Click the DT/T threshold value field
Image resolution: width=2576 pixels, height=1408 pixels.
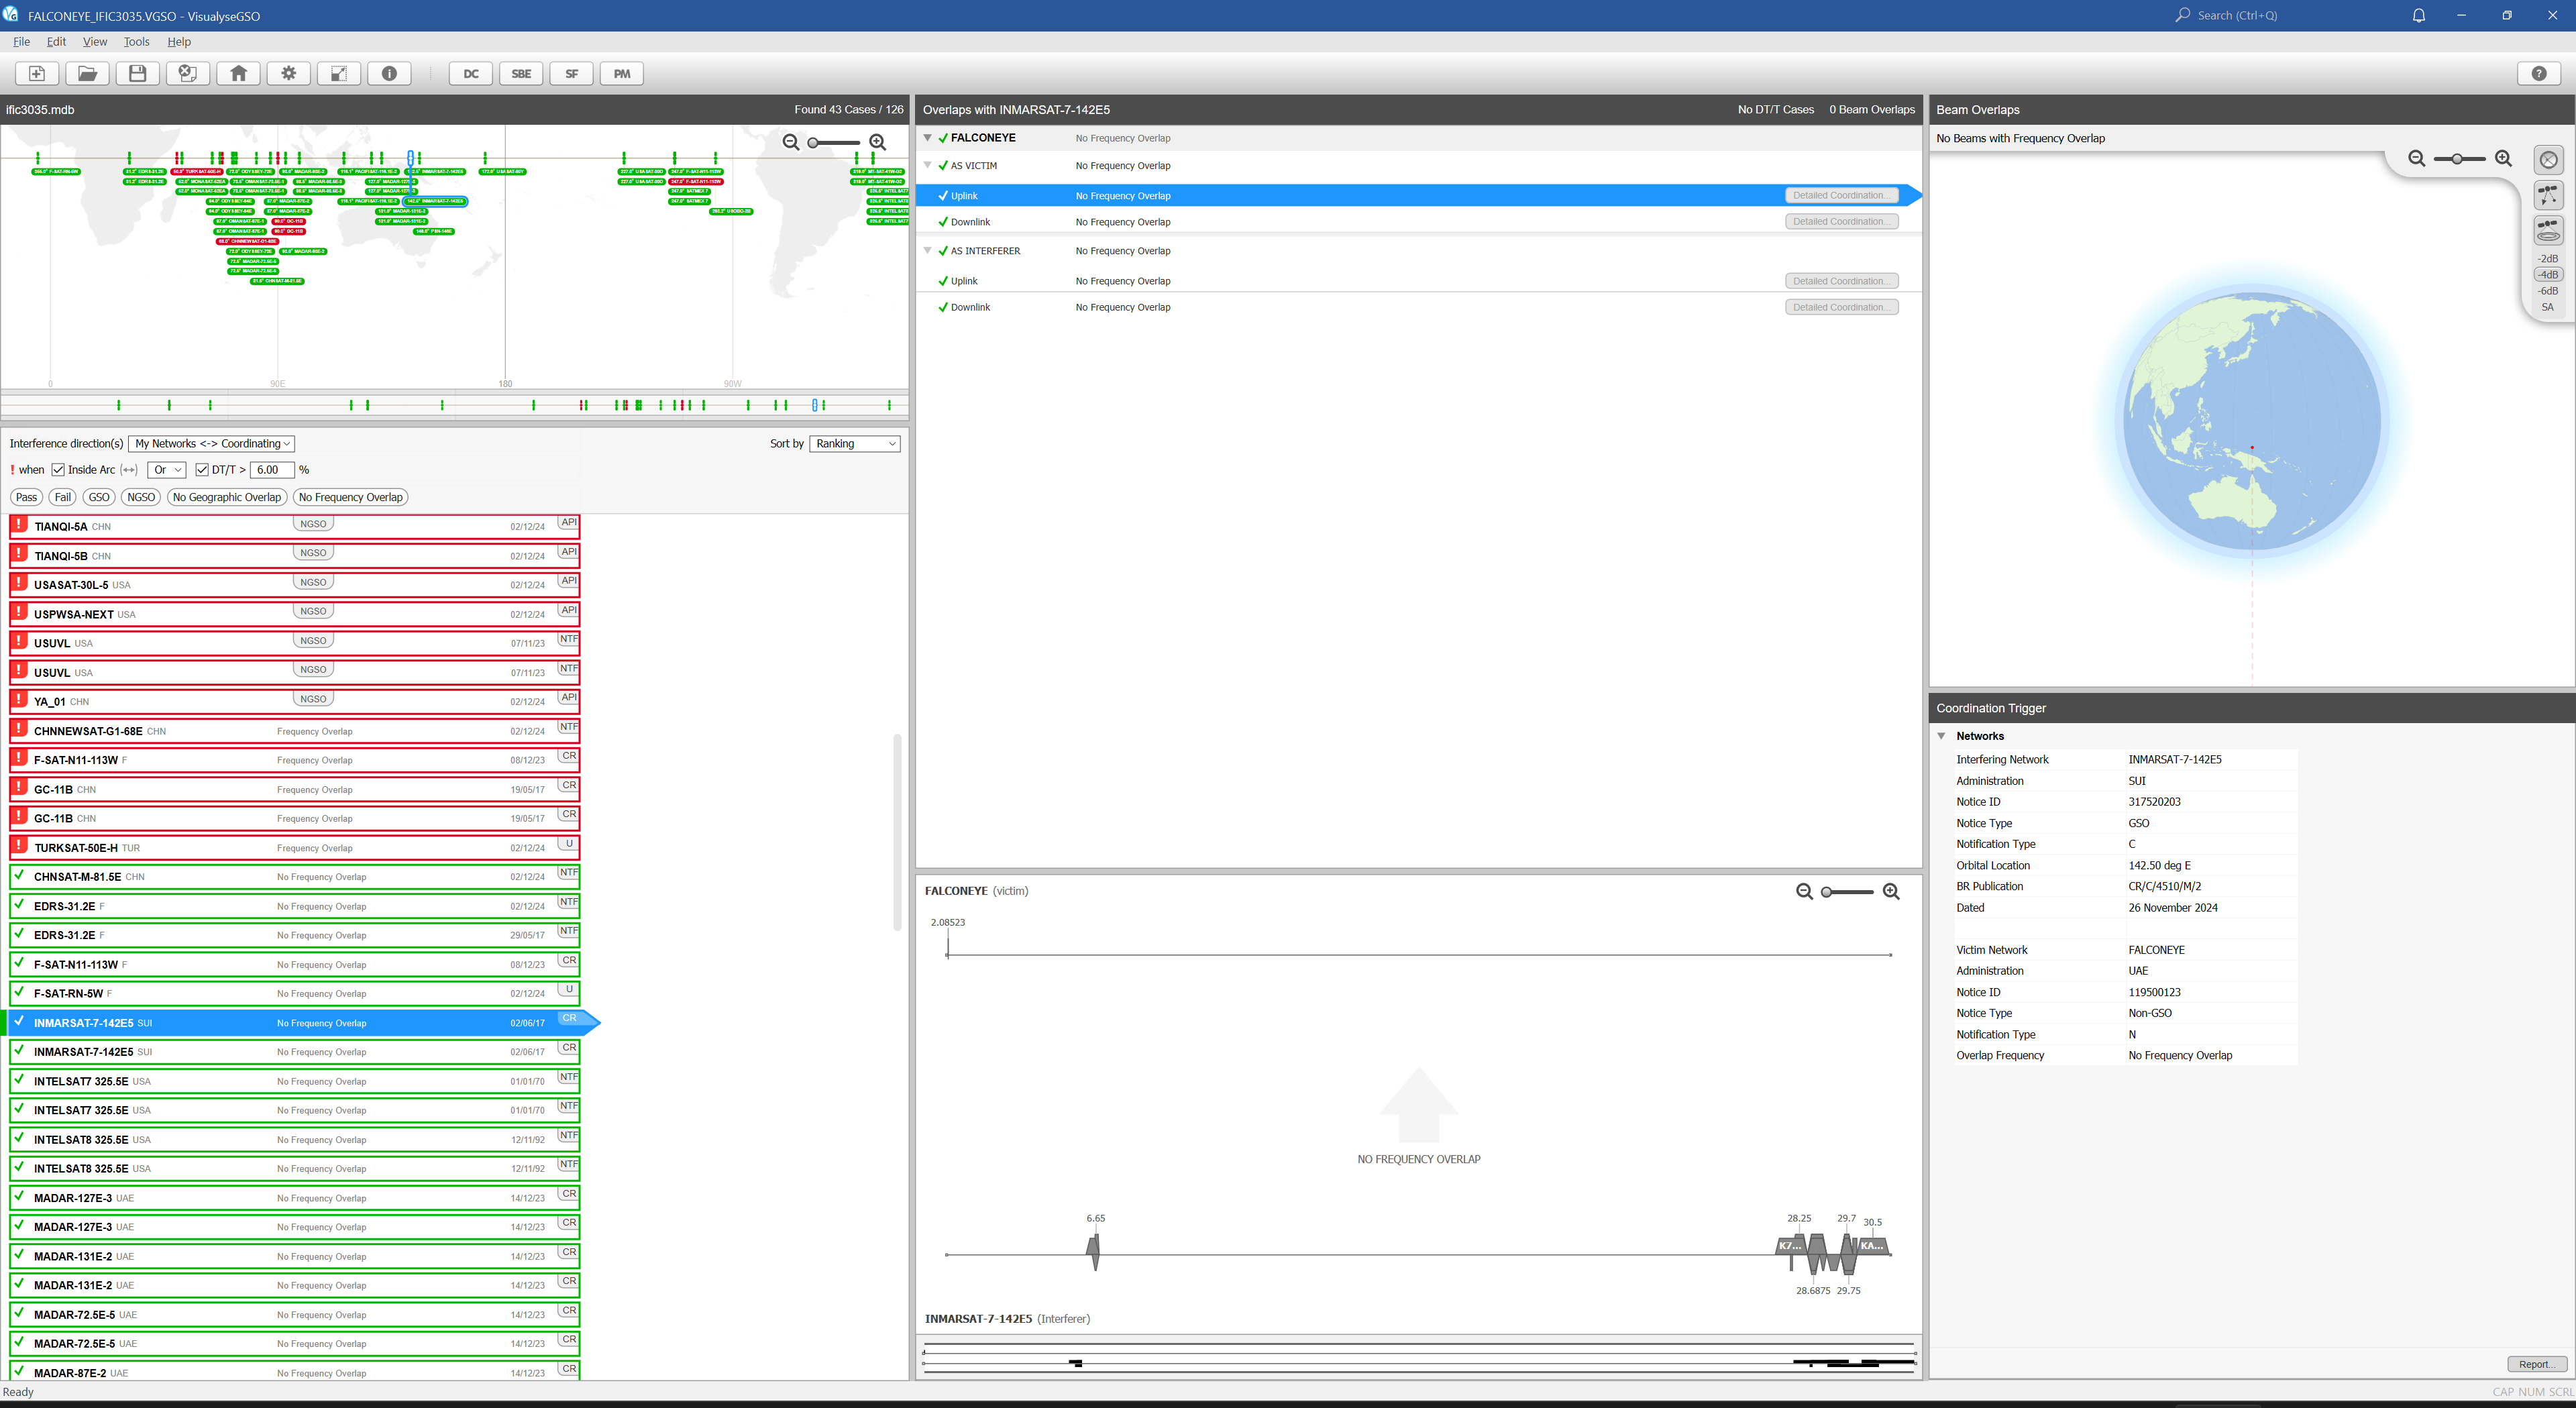pyautogui.click(x=272, y=470)
